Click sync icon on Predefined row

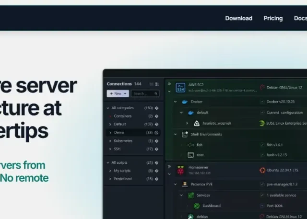[157, 179]
